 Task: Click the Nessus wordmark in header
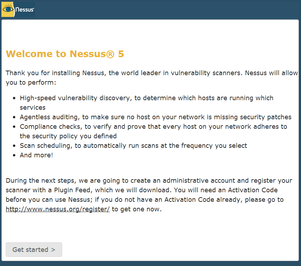(25, 10)
